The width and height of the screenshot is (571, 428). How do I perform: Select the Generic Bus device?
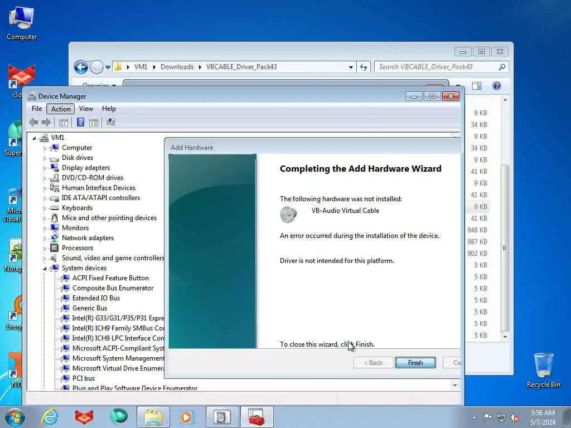point(90,308)
